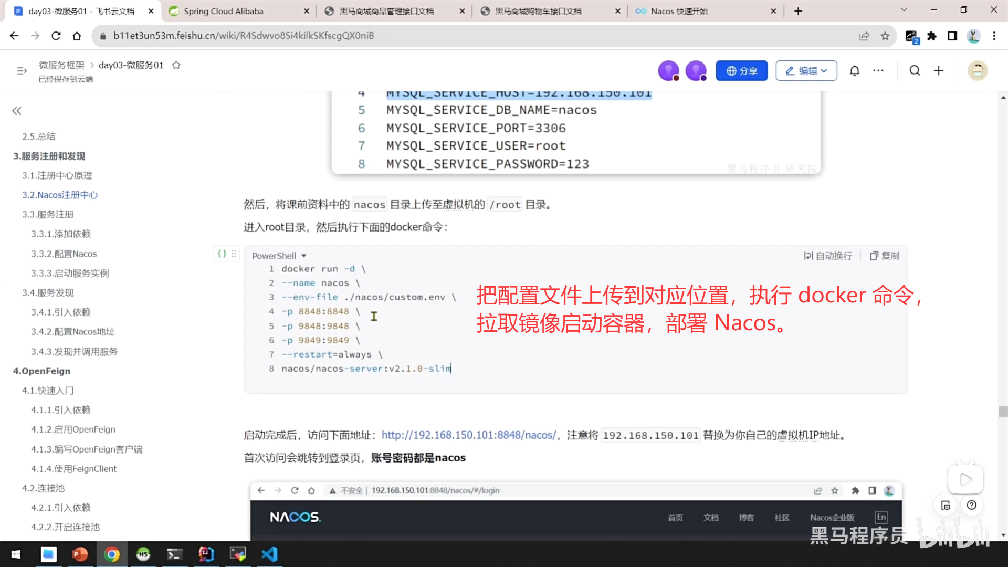1008x567 pixels.
Task: Toggle 自动换行 auto-wrap for the code block
Action: (828, 256)
